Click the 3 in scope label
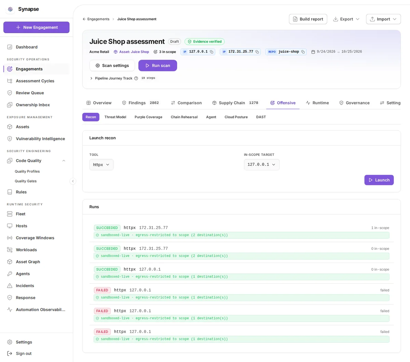The image size is (410, 362). (165, 52)
